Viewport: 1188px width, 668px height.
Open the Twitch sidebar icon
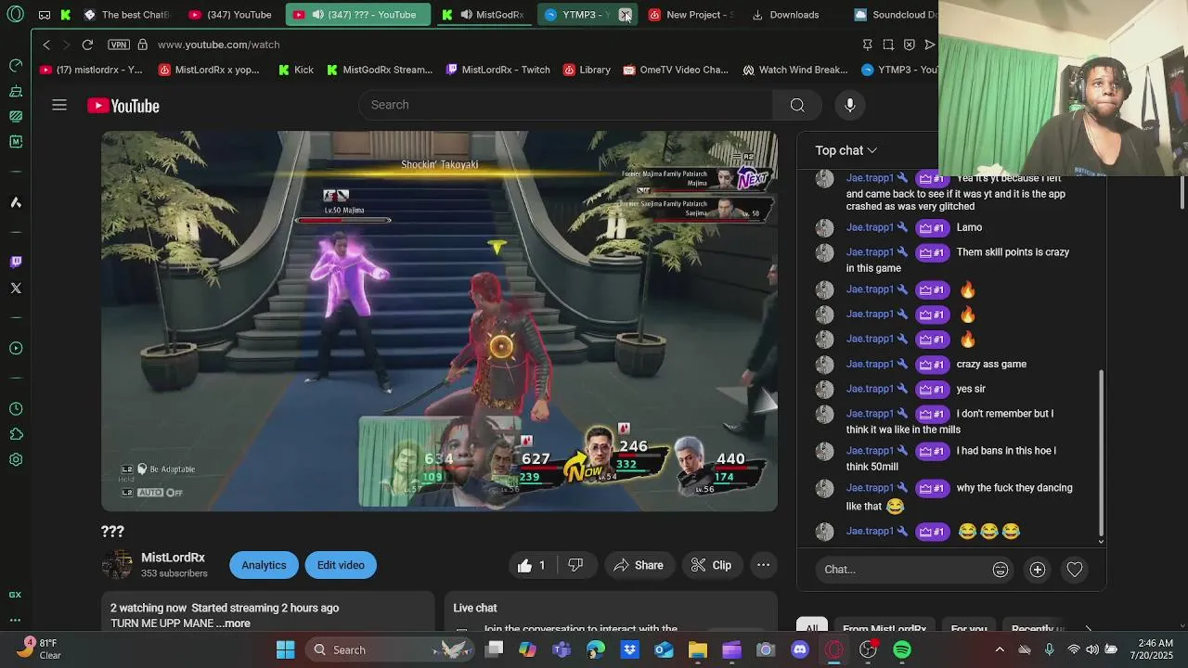point(16,262)
